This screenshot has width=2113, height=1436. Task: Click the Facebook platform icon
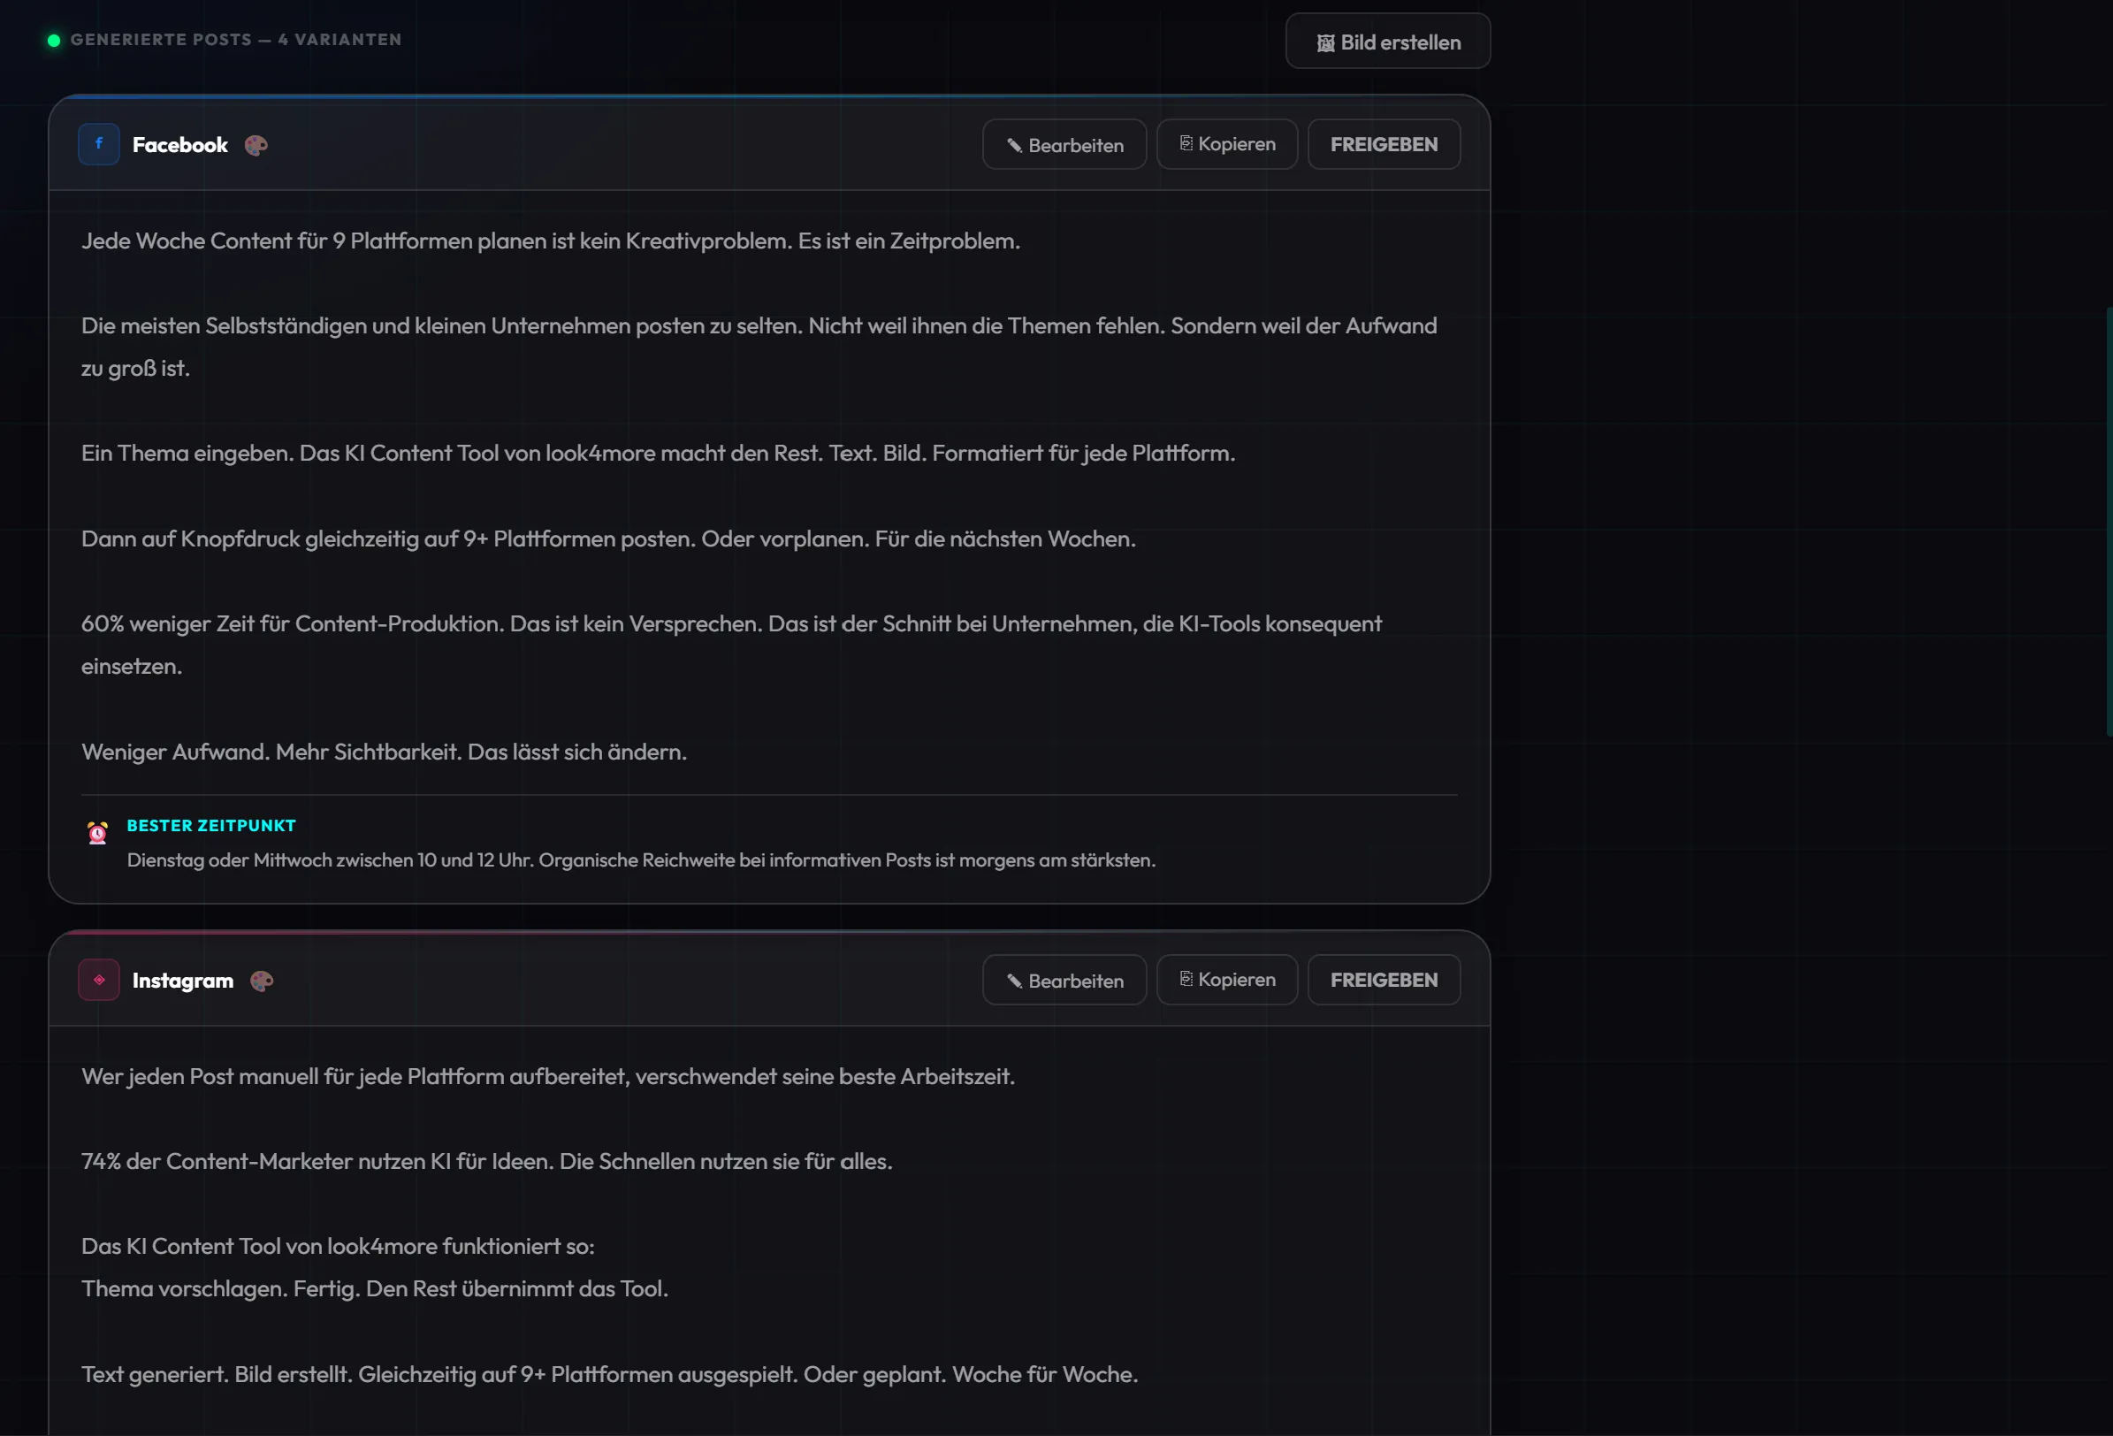[x=98, y=144]
